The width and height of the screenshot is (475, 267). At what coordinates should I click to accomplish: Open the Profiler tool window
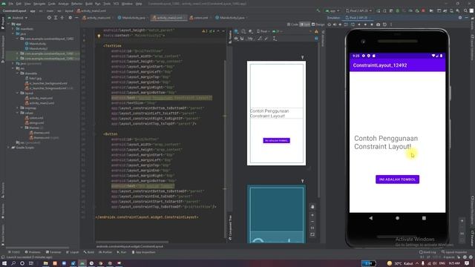pyautogui.click(x=105, y=252)
